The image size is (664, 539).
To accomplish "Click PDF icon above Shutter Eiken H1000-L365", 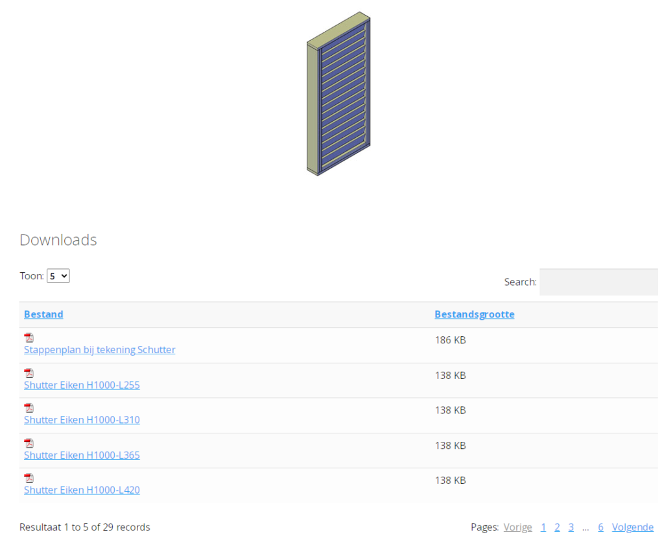I will tap(29, 443).
